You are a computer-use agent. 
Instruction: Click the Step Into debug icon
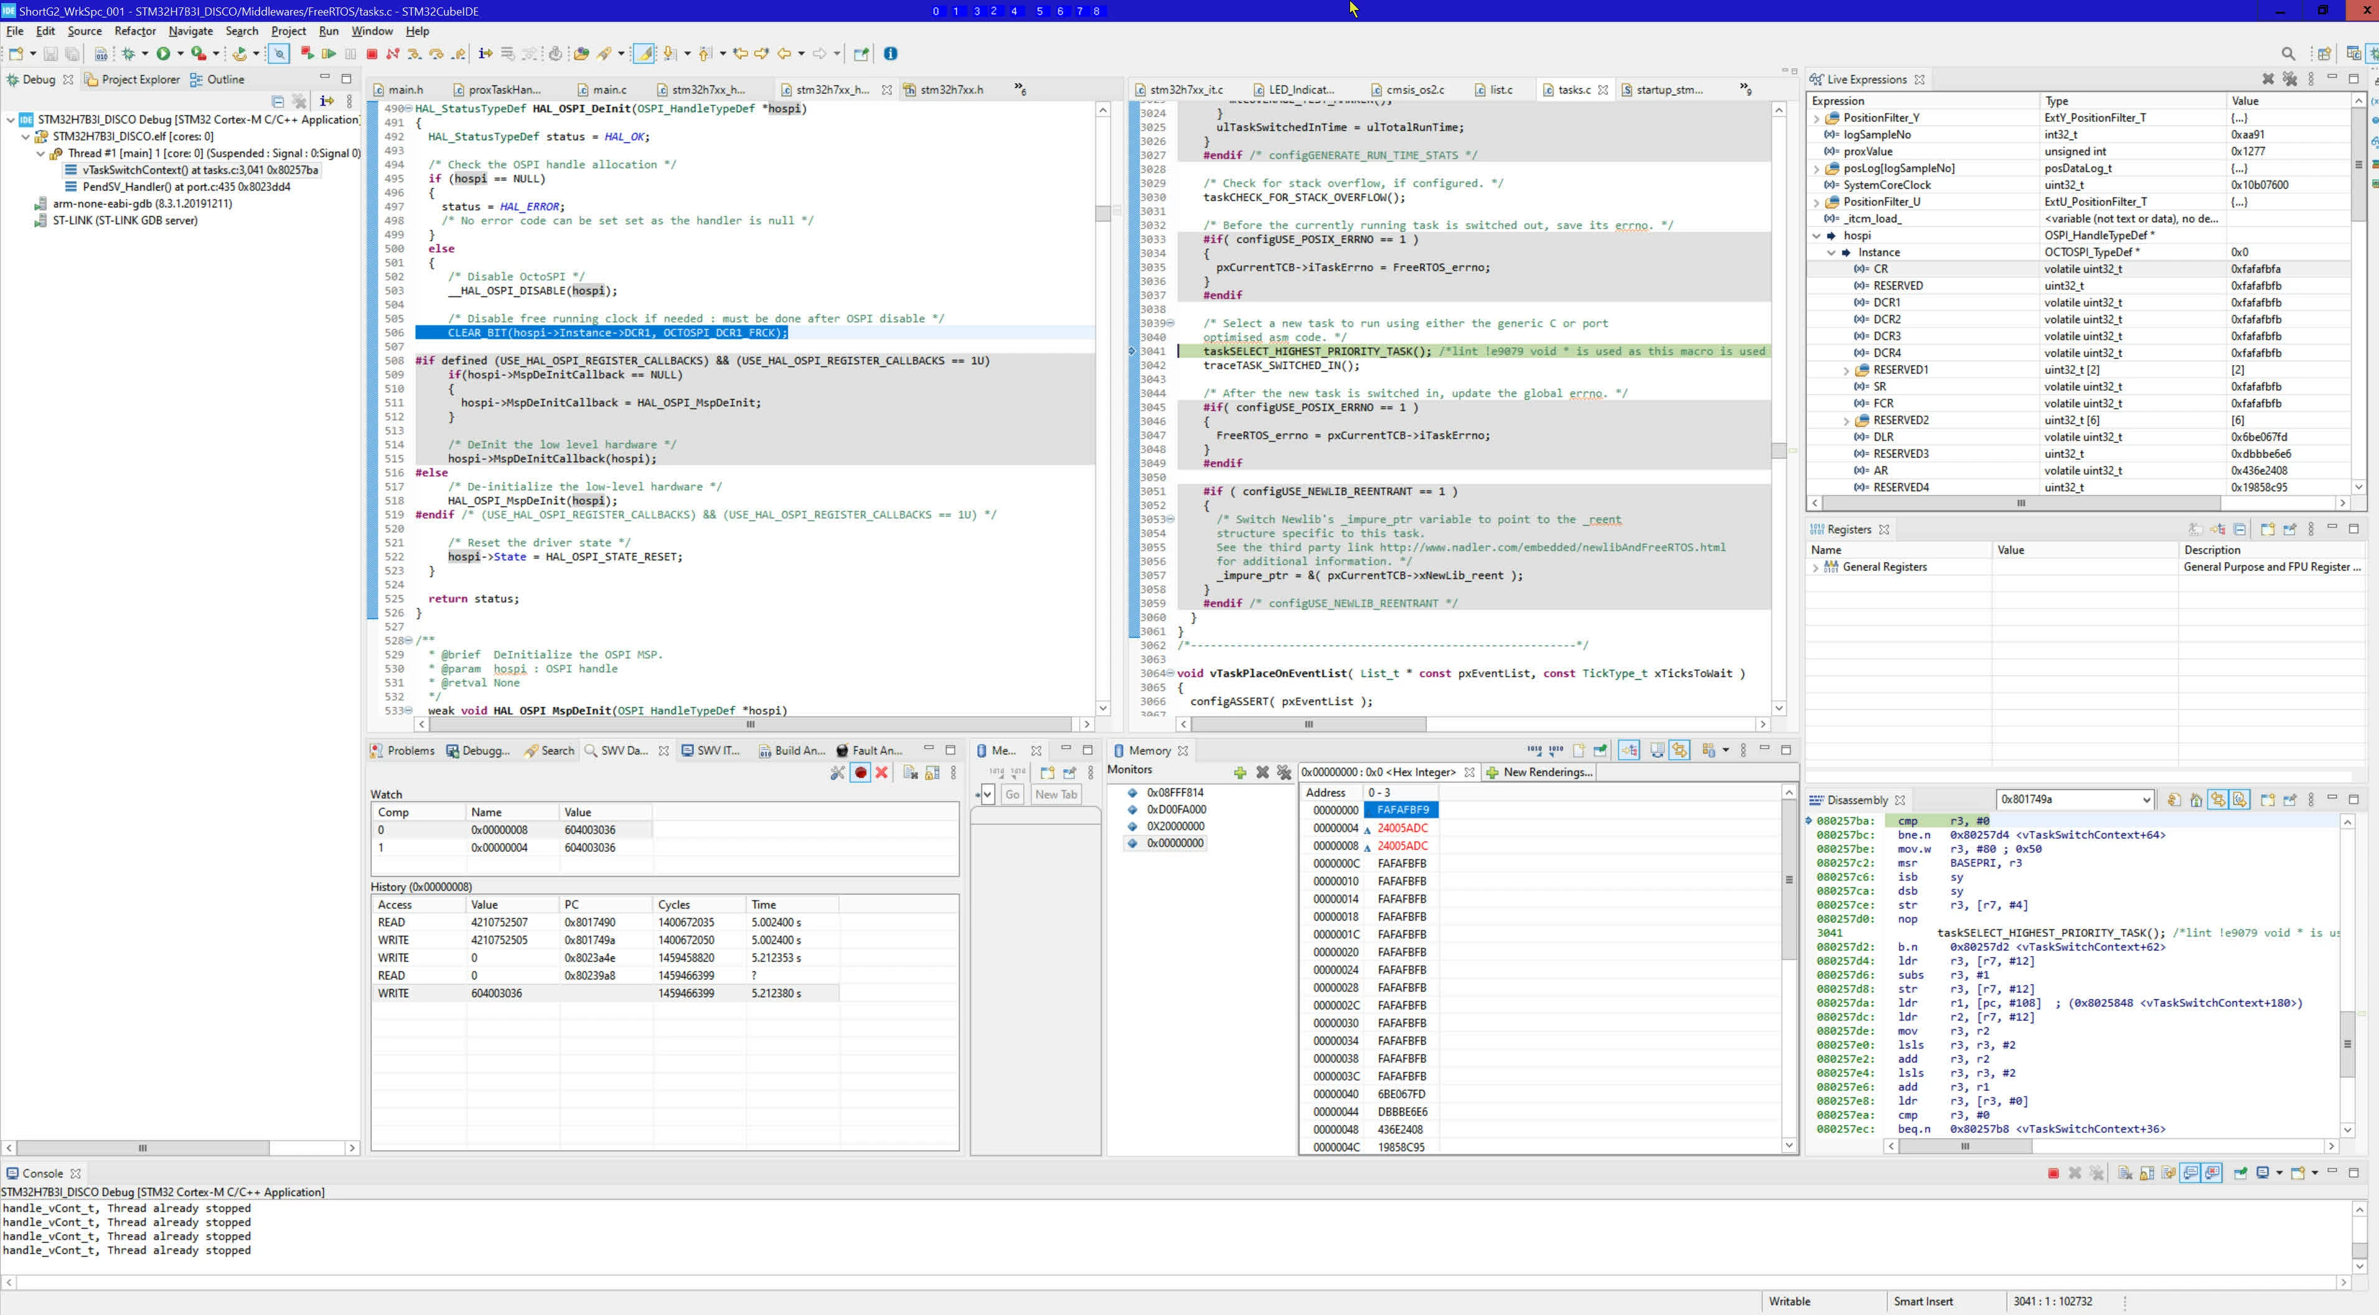point(415,54)
